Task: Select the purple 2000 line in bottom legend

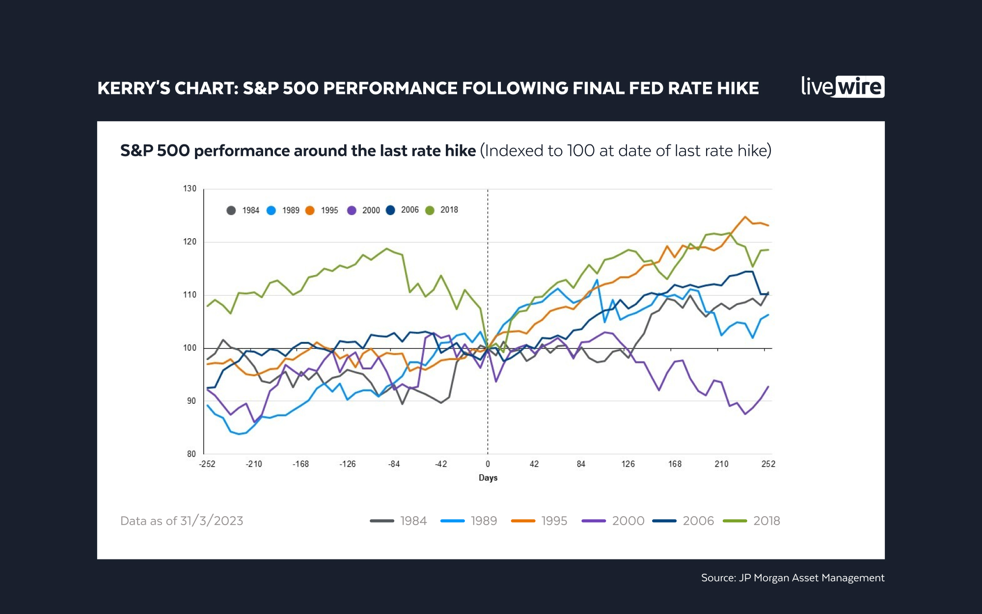Action: pyautogui.click(x=594, y=521)
